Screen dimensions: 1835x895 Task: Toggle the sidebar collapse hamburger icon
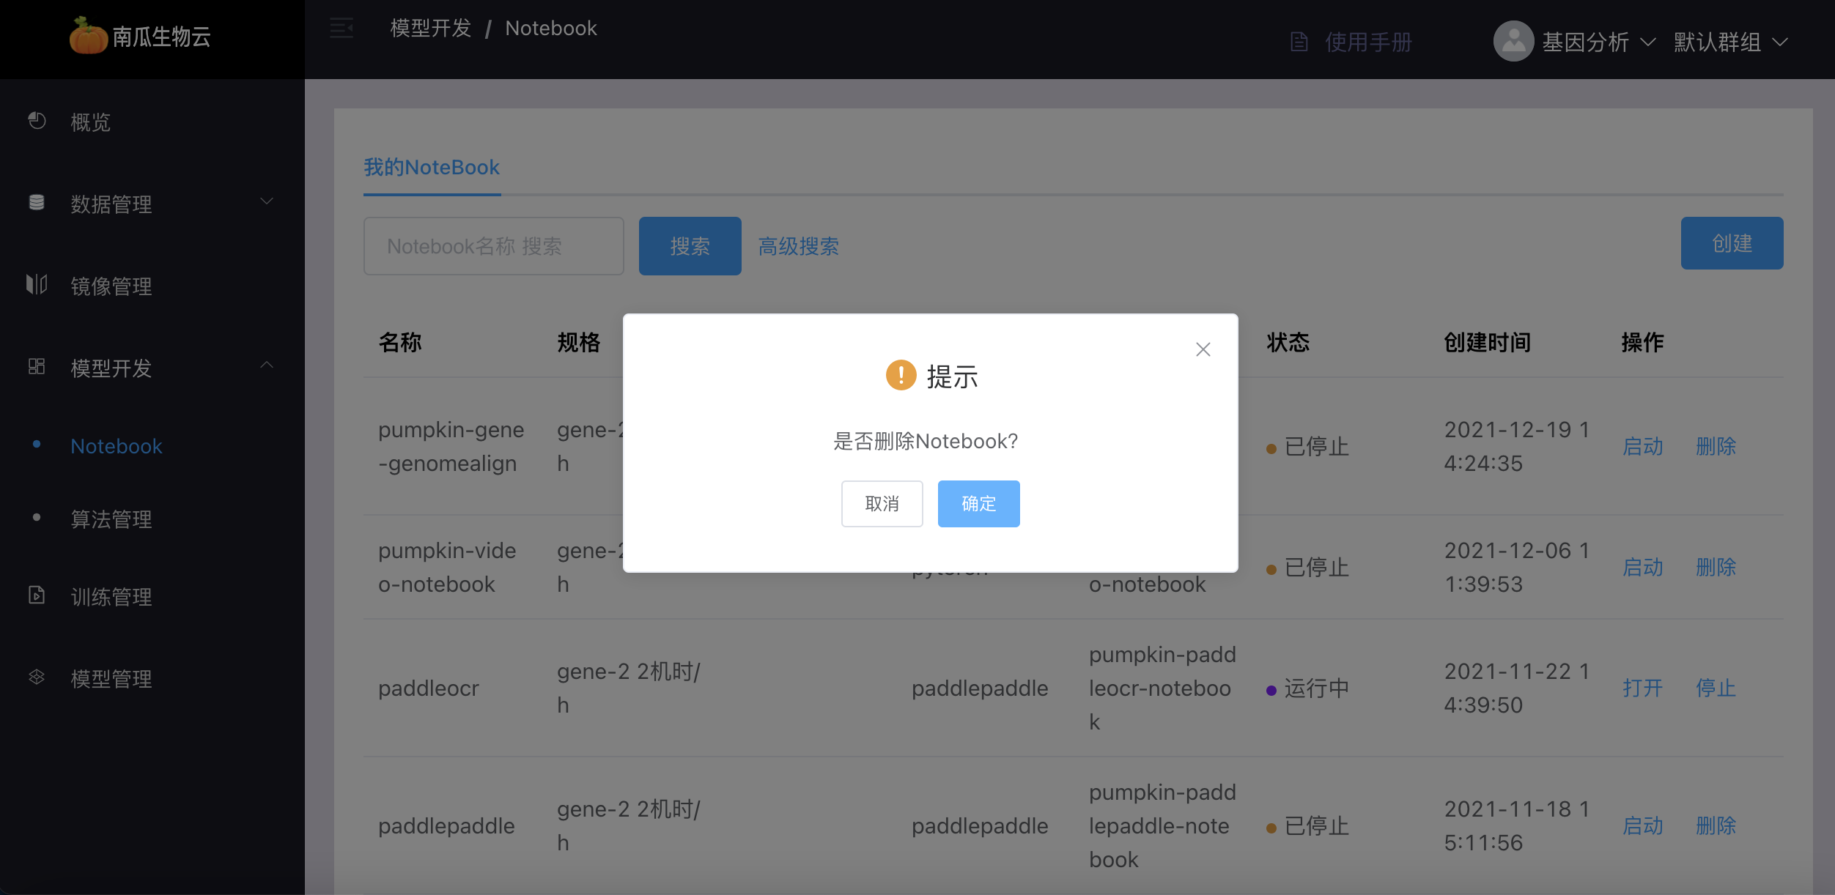click(341, 29)
